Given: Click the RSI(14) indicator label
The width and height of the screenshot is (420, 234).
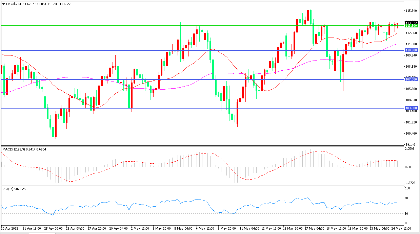Looking at the screenshot, I should [8, 189].
